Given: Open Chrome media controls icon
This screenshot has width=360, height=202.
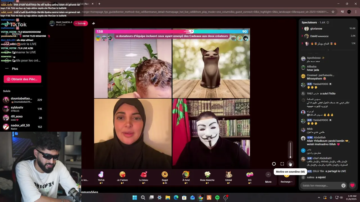Looking at the screenshot, I should pos(342,12).
